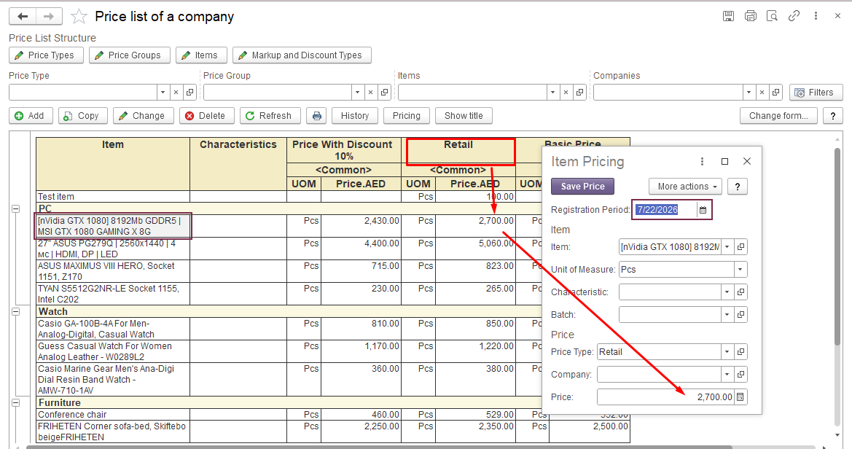Clear the Companies filter field
The height and width of the screenshot is (449, 852).
click(762, 93)
